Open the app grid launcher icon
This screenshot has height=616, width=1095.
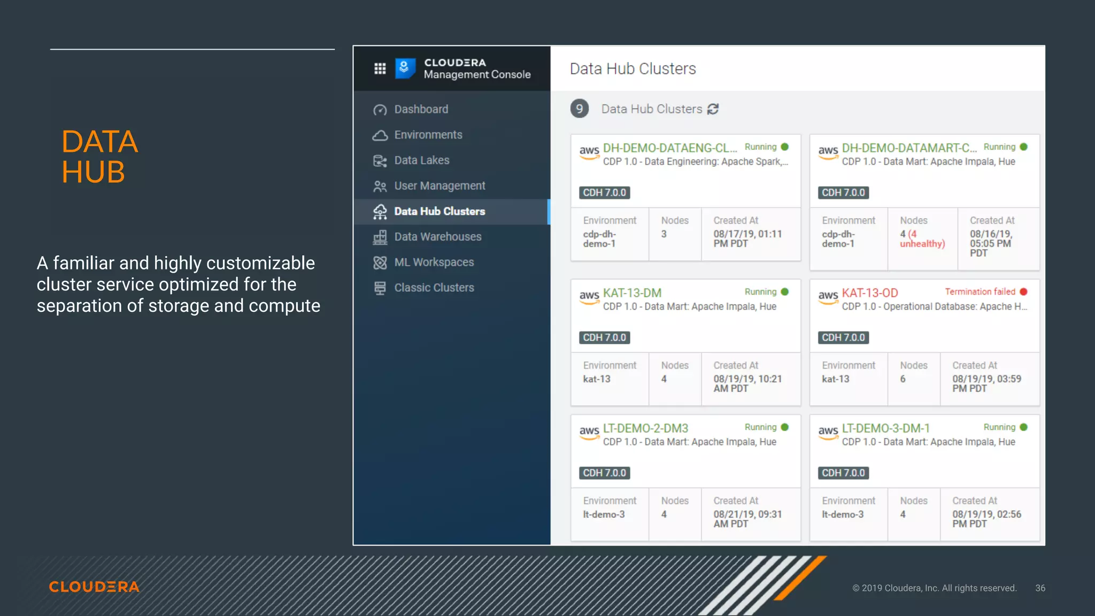point(380,68)
